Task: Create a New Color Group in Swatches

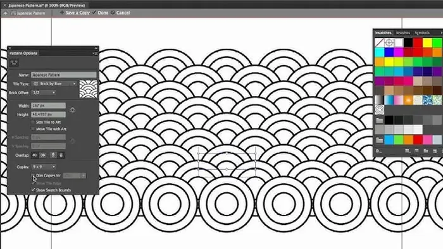Action: pos(425,152)
